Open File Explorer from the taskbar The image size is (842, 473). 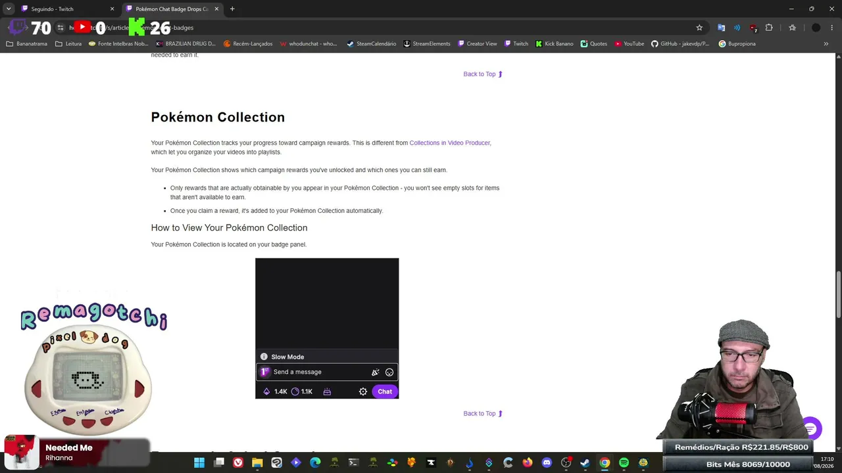257,462
